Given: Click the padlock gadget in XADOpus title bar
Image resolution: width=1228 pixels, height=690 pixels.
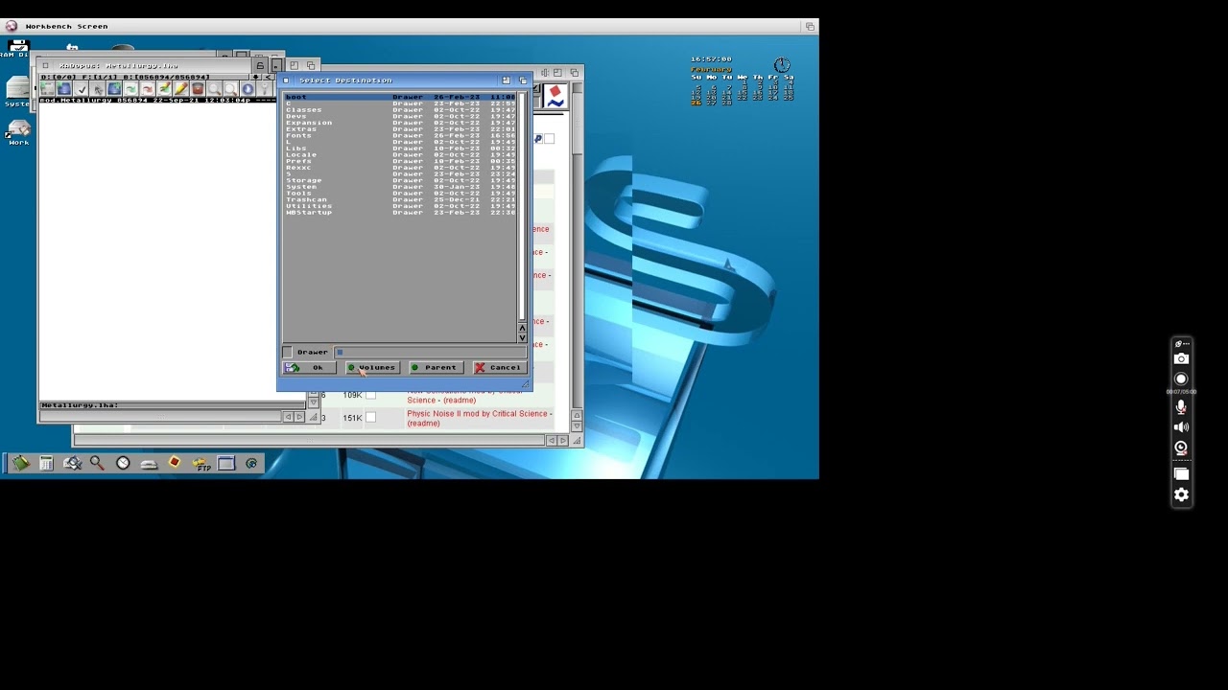Looking at the screenshot, I should (x=260, y=66).
